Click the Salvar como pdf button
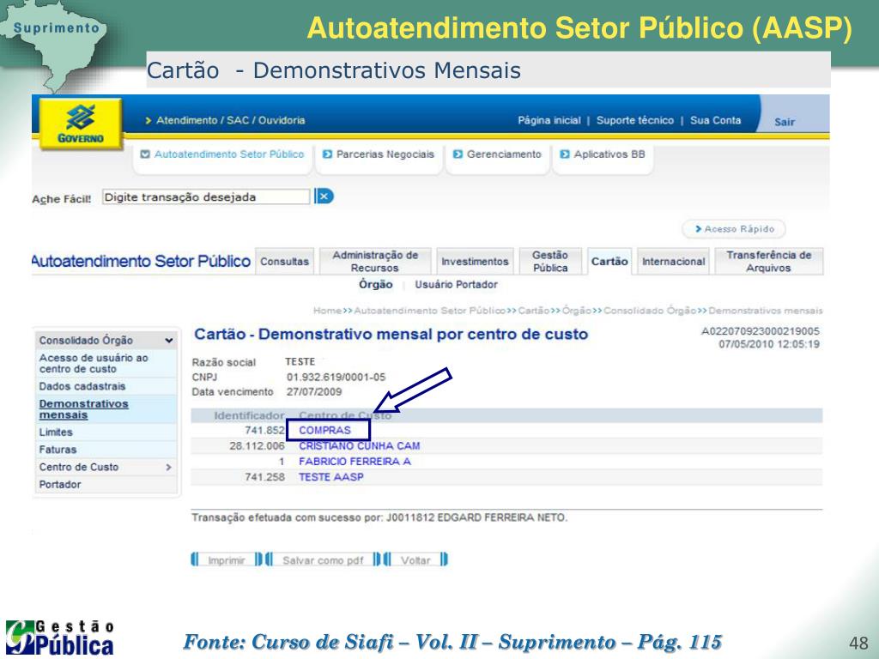The height and width of the screenshot is (659, 879). tap(323, 559)
